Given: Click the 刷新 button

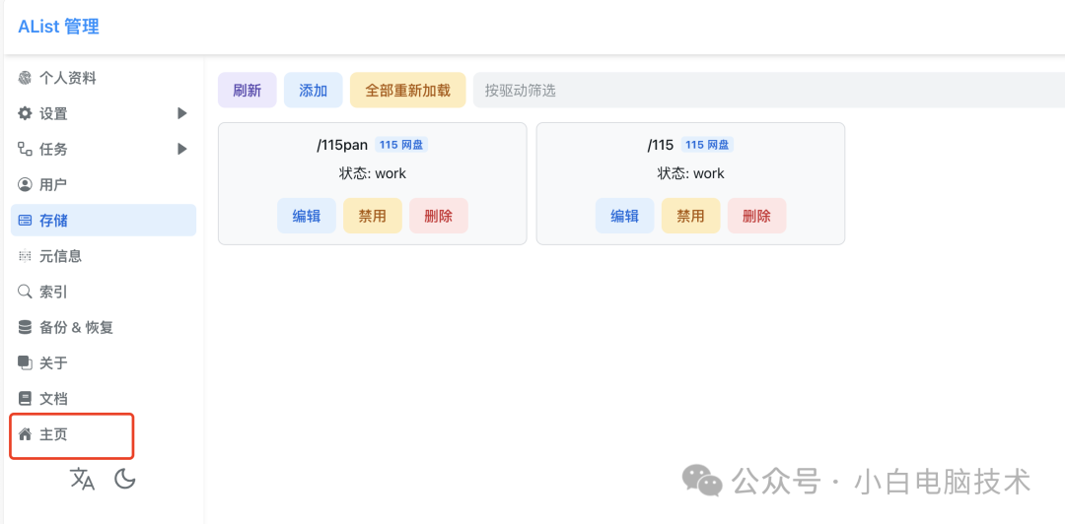Looking at the screenshot, I should (248, 91).
